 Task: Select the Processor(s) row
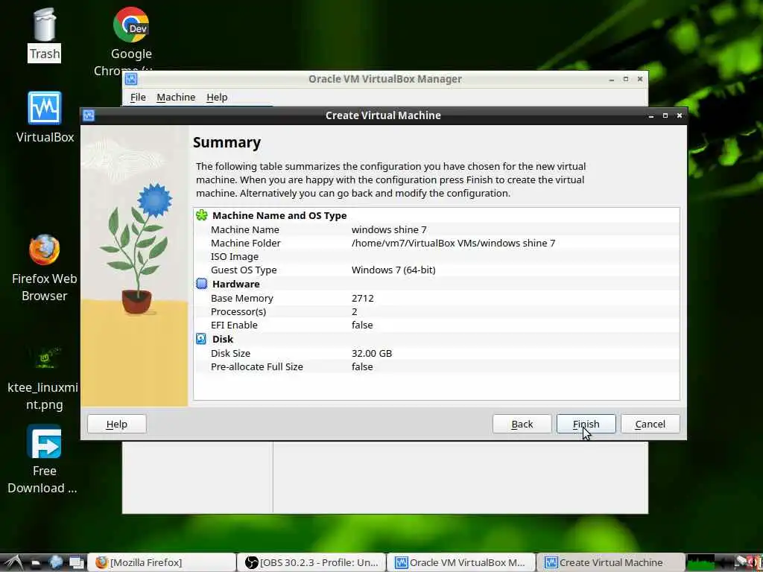coord(437,311)
